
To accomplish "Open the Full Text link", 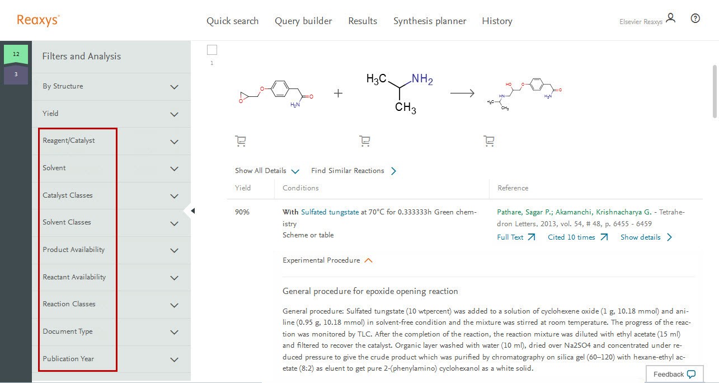I will tap(516, 237).
